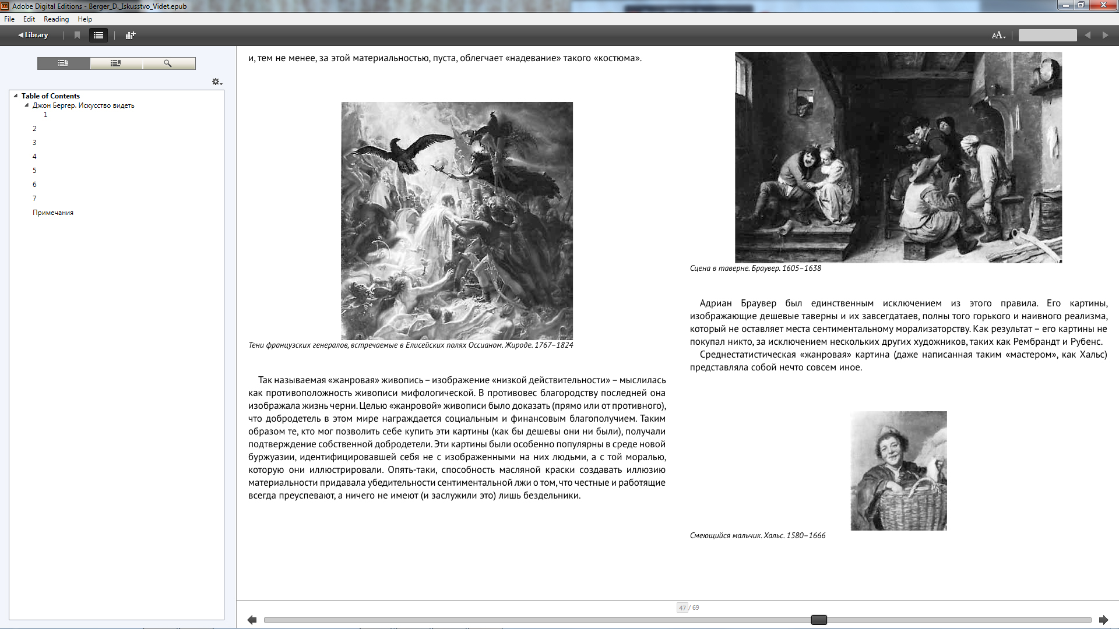Open the Edit menu
This screenshot has width=1119, height=629.
click(29, 19)
